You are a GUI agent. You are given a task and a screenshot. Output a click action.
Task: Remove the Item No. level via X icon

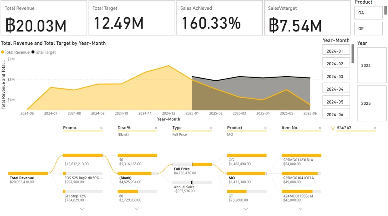(x=320, y=128)
